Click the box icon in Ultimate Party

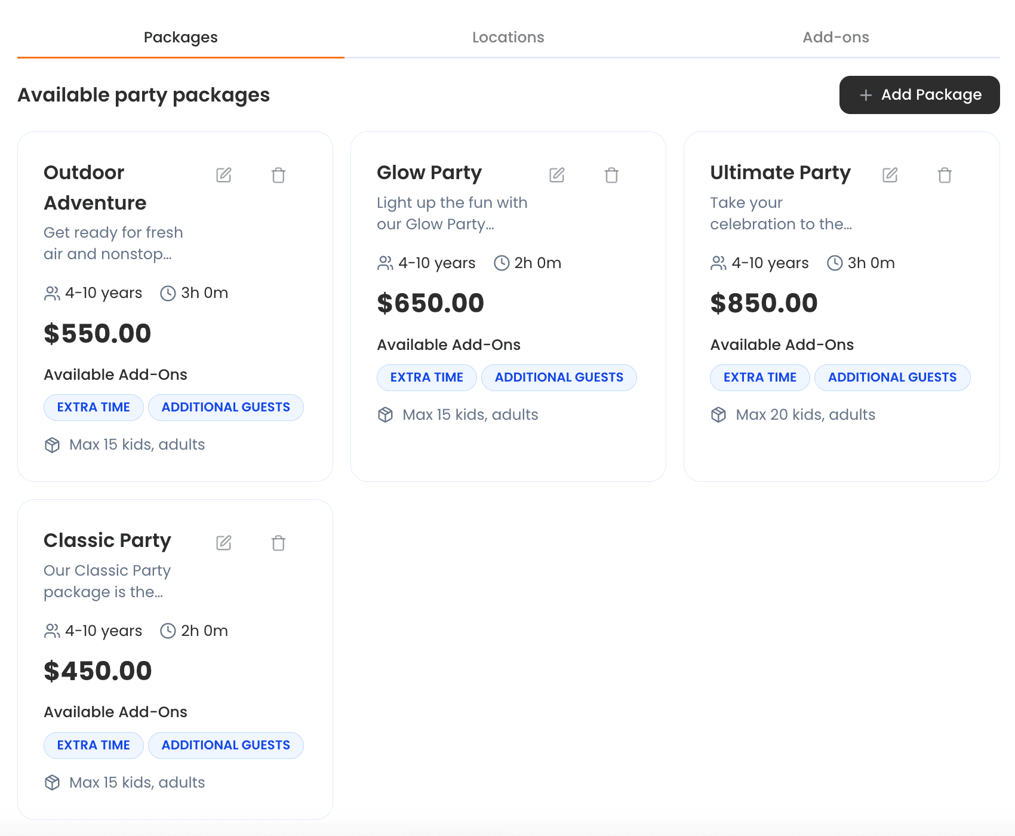[x=718, y=415]
